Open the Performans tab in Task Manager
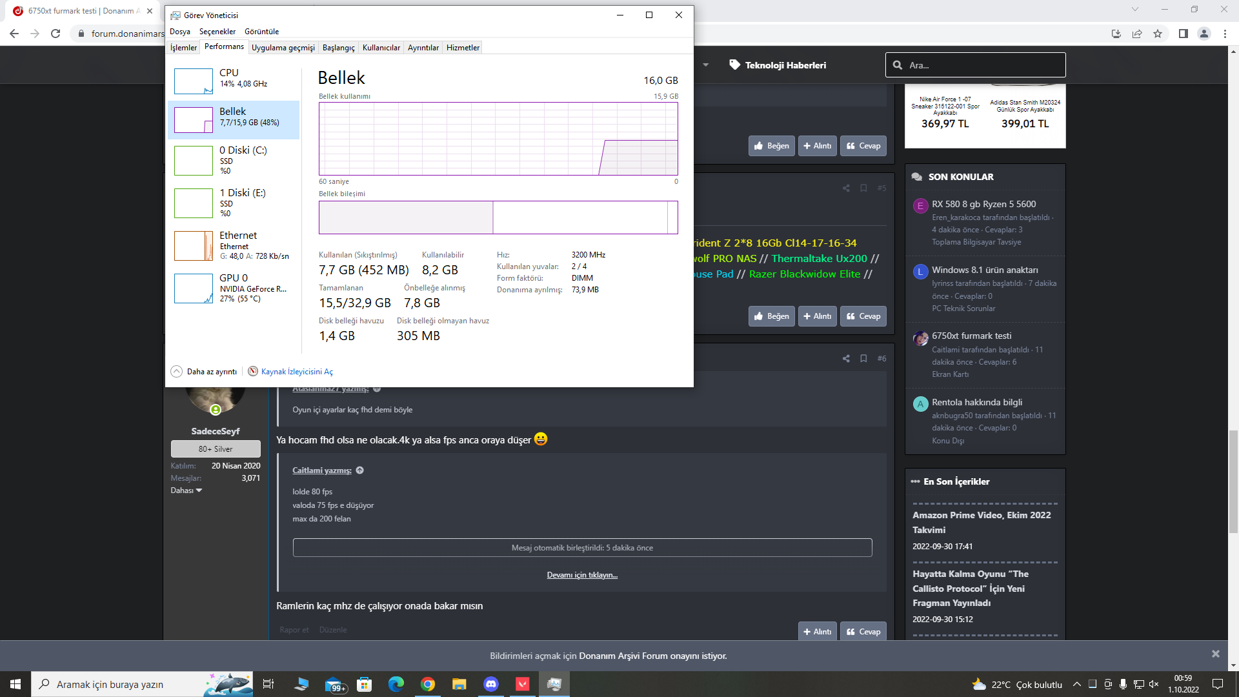The width and height of the screenshot is (1239, 697). pyautogui.click(x=224, y=46)
